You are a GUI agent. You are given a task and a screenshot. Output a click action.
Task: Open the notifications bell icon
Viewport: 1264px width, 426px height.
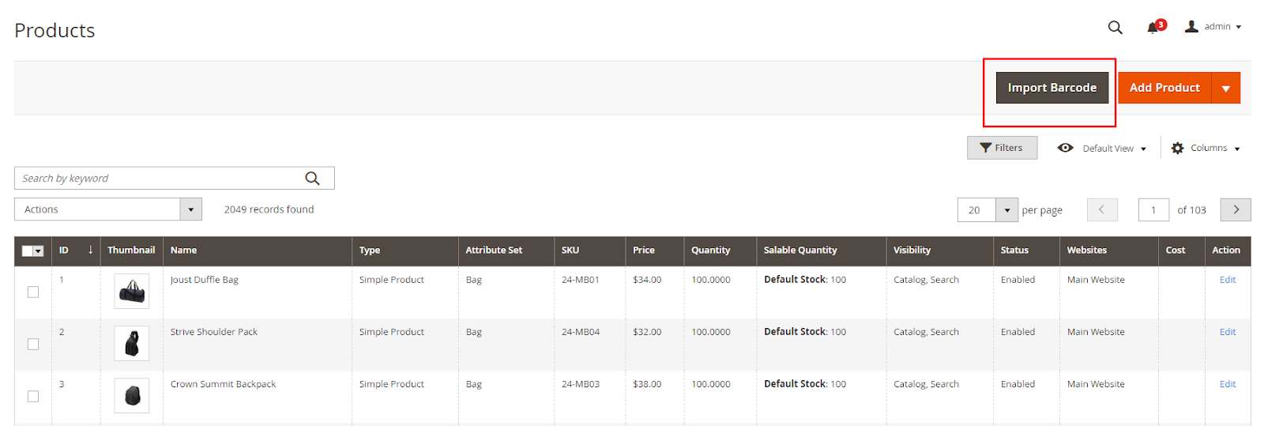click(1153, 28)
